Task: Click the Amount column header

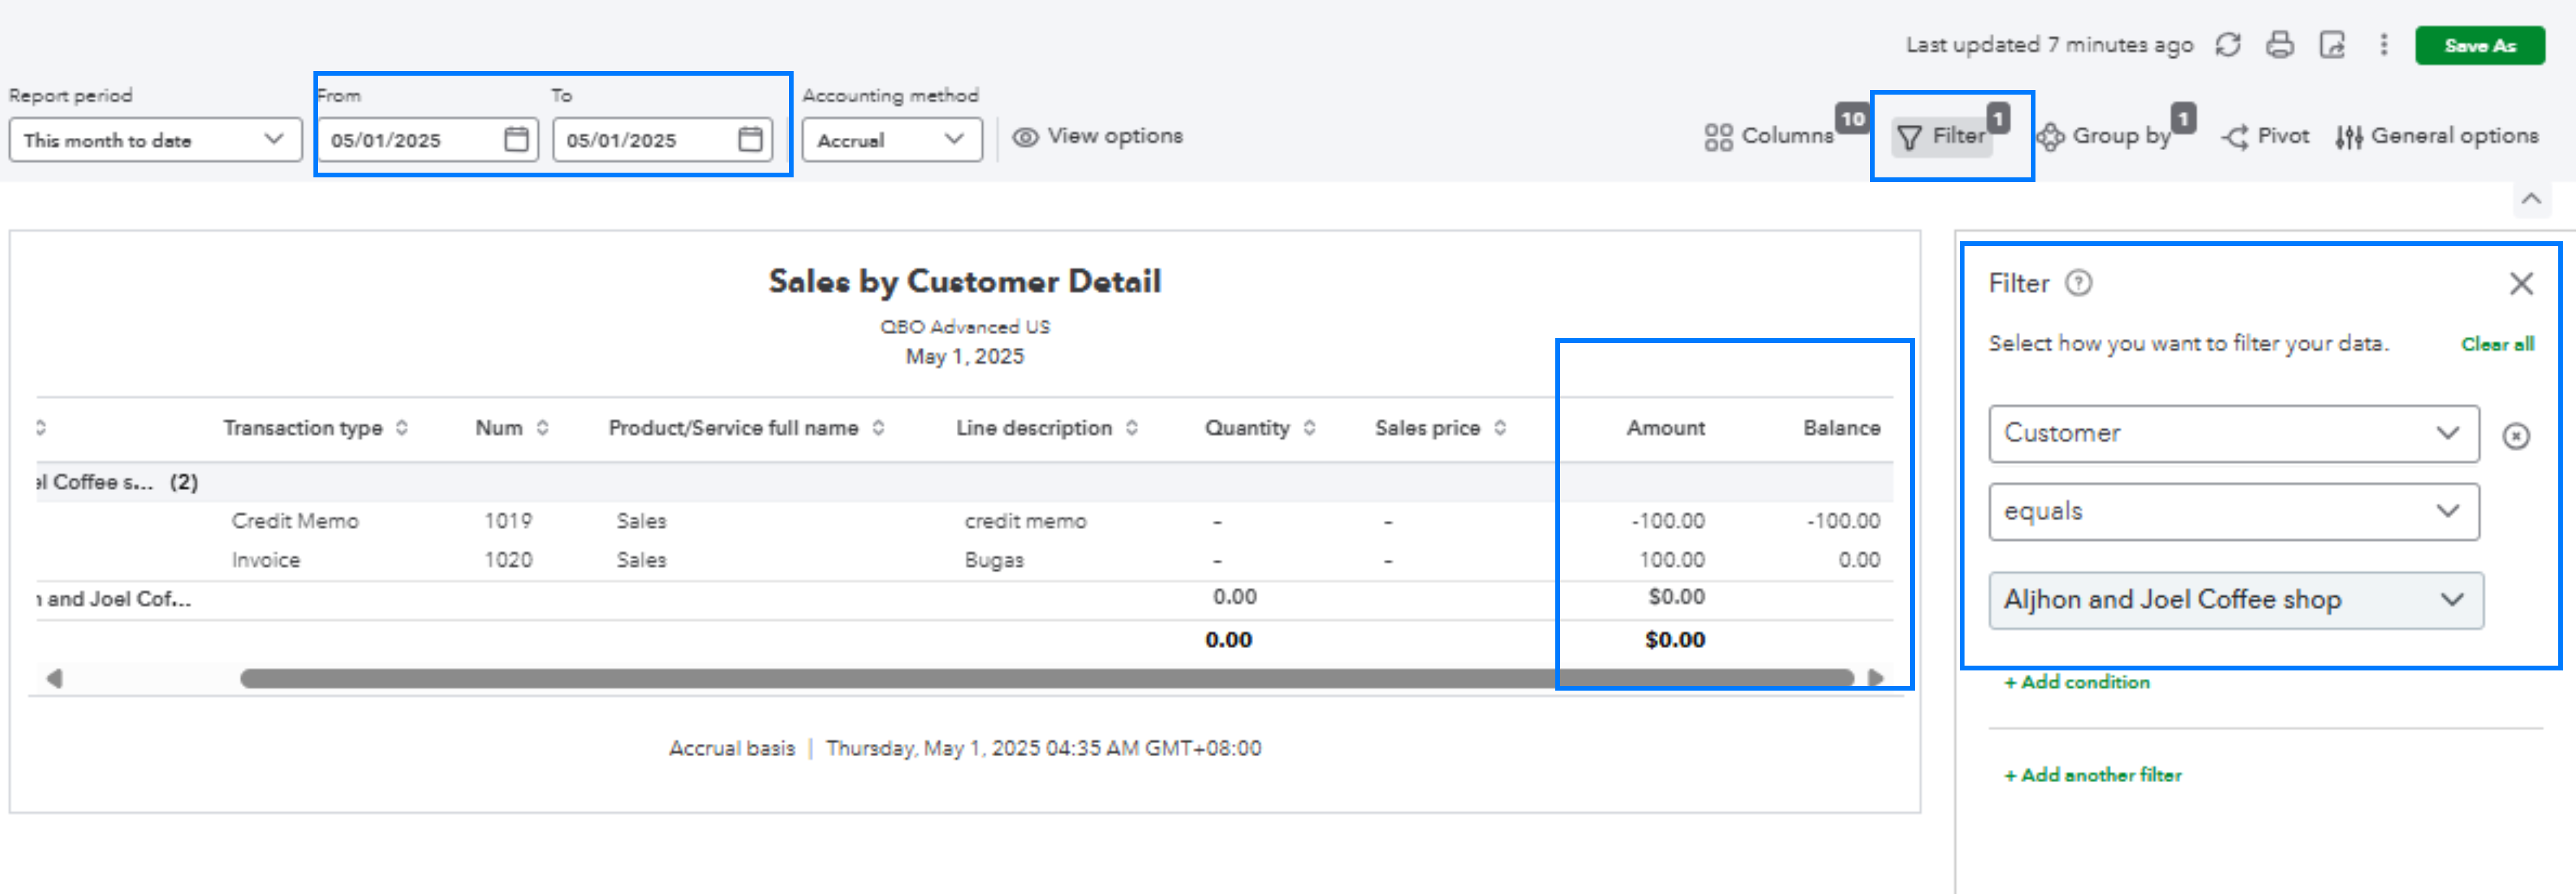Action: tap(1665, 428)
